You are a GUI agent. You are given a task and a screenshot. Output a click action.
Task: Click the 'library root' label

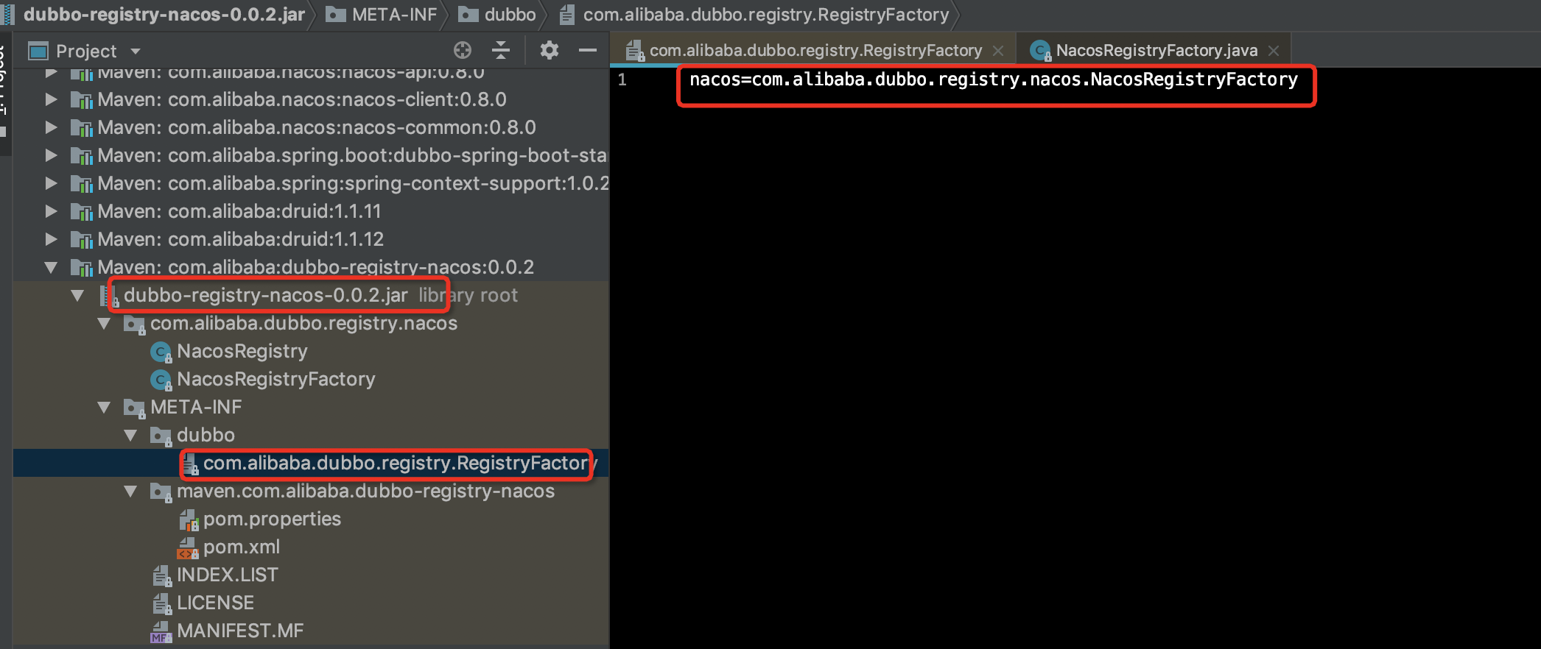[468, 295]
